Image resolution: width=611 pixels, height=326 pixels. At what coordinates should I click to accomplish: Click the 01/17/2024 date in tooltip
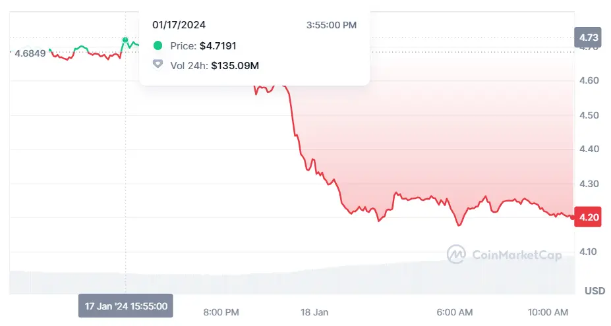point(179,25)
